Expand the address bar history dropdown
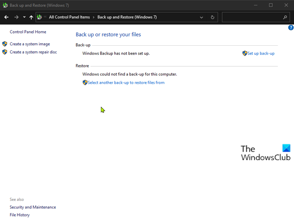 point(201,18)
